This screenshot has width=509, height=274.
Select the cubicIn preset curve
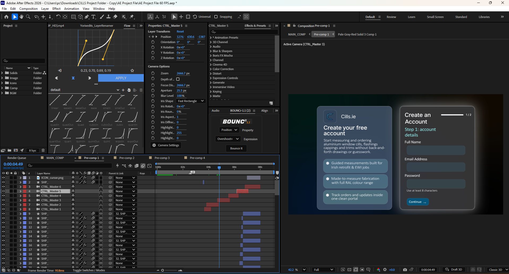coord(94,117)
